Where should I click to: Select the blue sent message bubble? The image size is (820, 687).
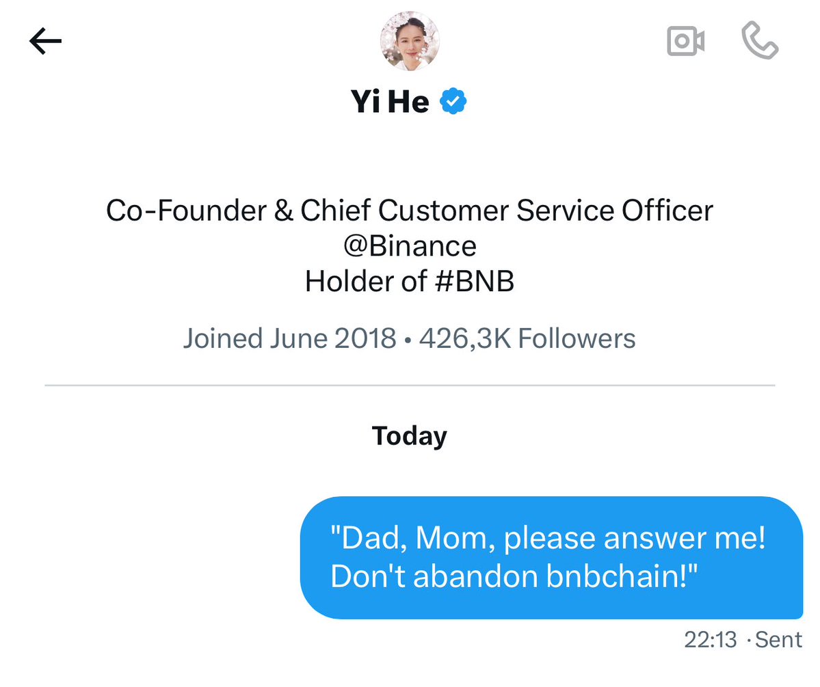(551, 558)
